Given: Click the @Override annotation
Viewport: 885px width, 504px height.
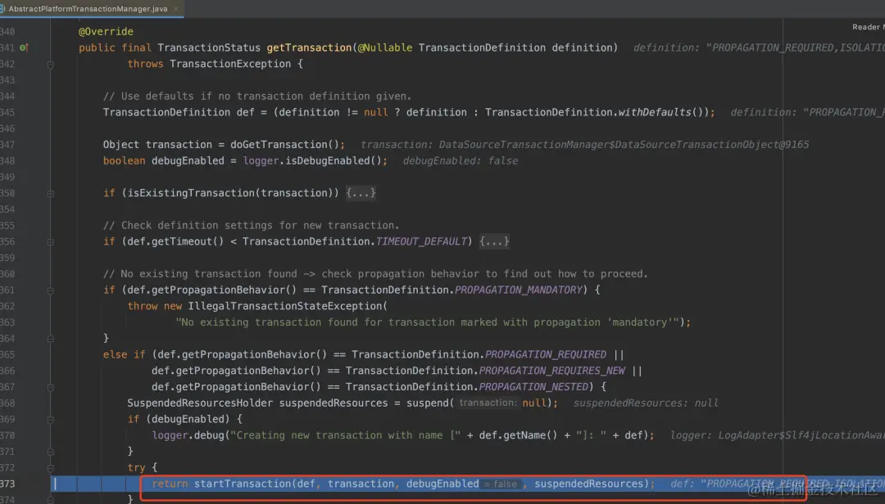Looking at the screenshot, I should click(106, 32).
